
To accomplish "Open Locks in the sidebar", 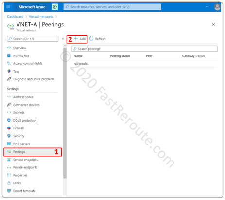I will click(x=17, y=183).
